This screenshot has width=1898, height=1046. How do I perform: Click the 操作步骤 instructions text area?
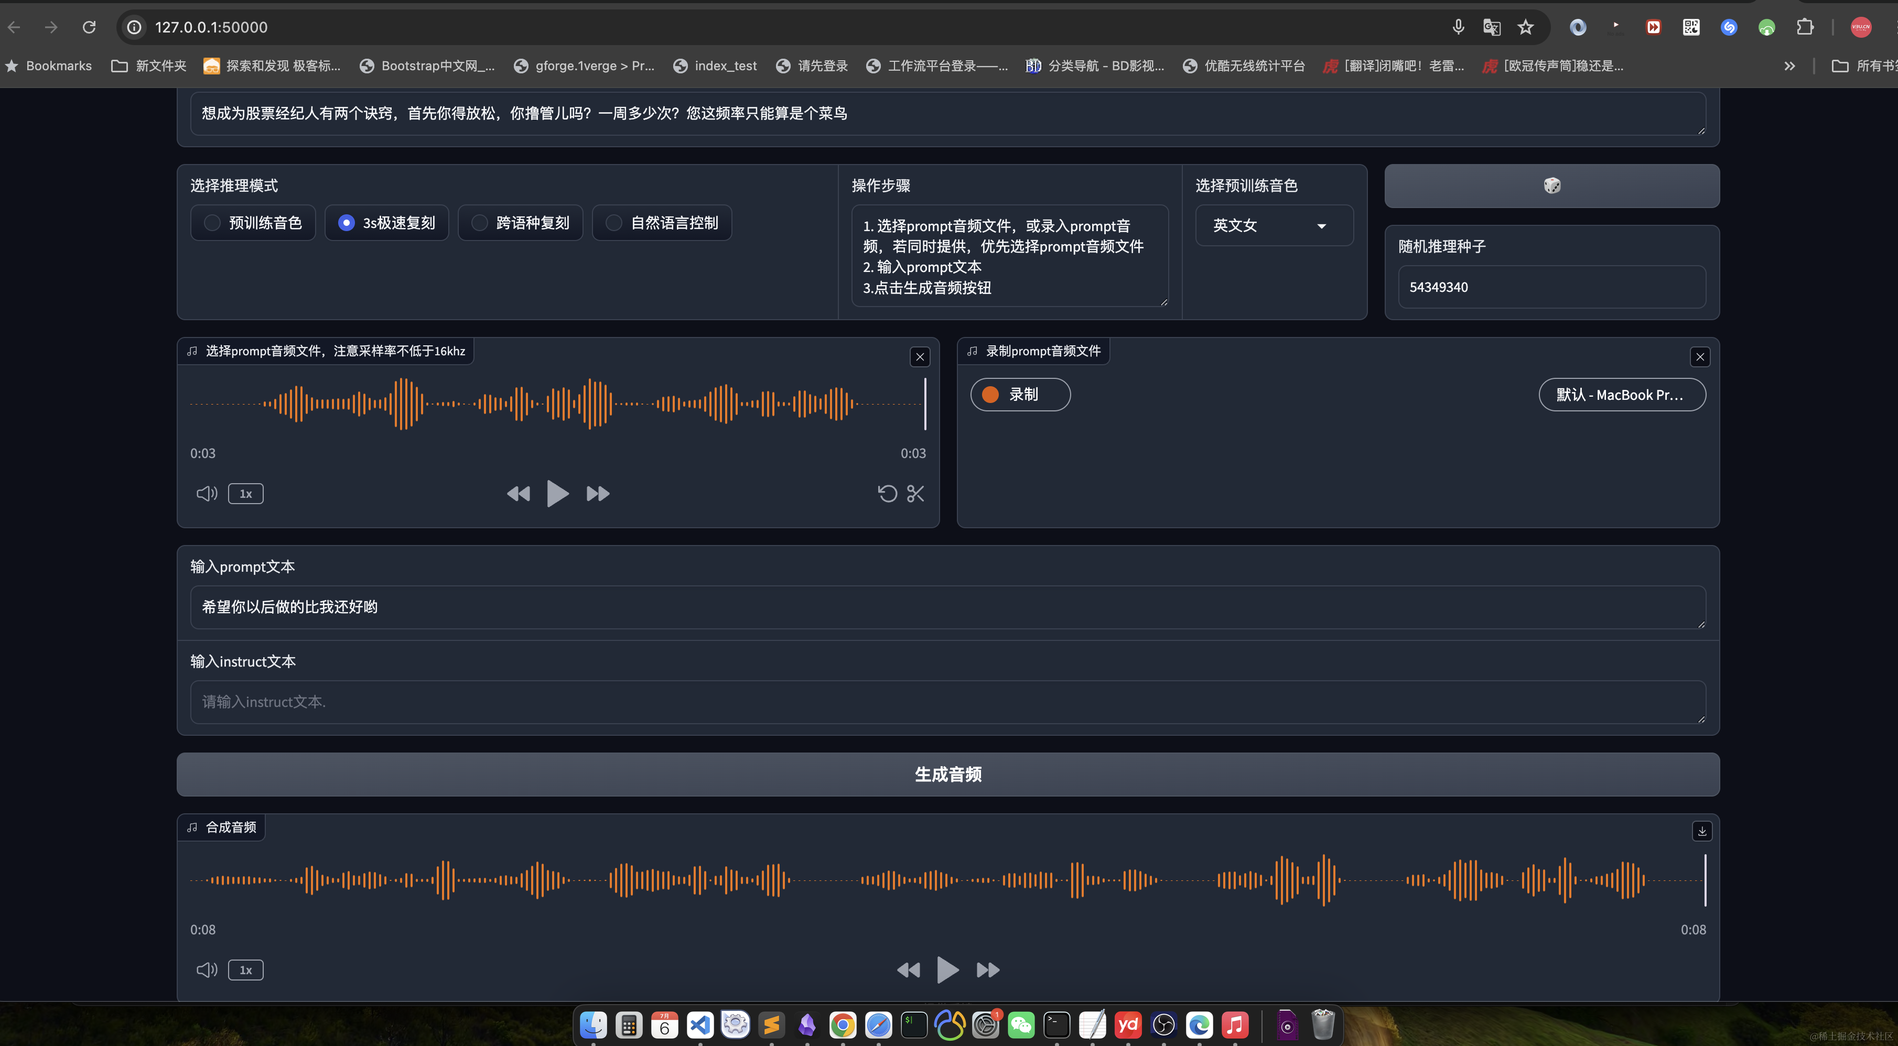coord(1010,256)
